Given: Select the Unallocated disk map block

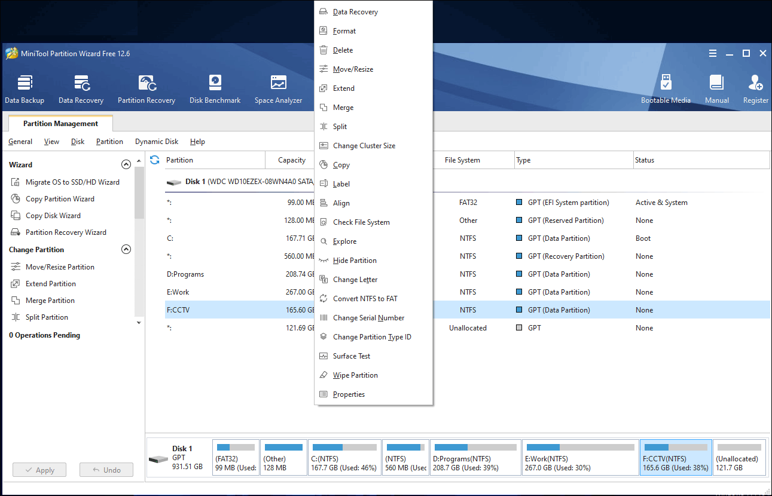Looking at the screenshot, I should pos(740,458).
